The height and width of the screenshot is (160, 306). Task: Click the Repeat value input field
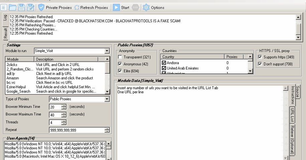click(x=77, y=130)
